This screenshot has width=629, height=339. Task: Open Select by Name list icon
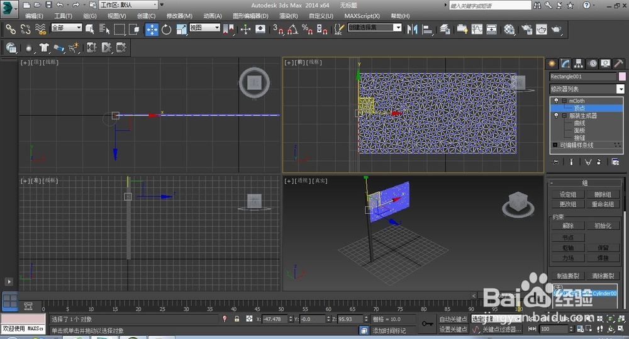click(x=104, y=29)
